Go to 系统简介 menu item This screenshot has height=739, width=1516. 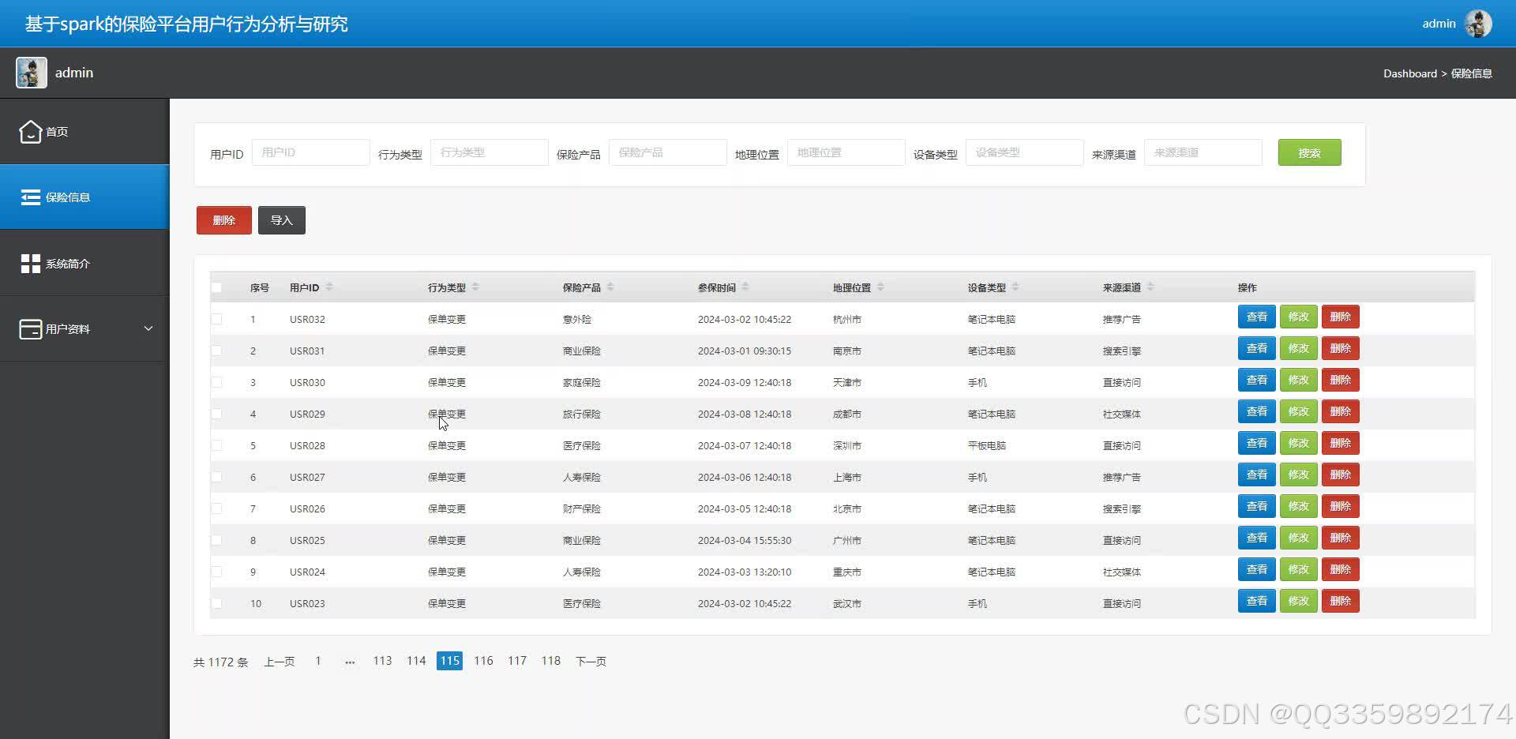[x=84, y=264]
